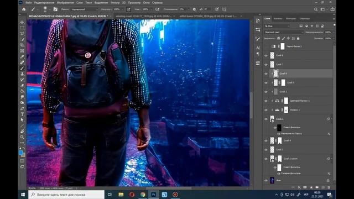Click the Windows Start button
Screen dimensions: 354x199
click(23, 195)
